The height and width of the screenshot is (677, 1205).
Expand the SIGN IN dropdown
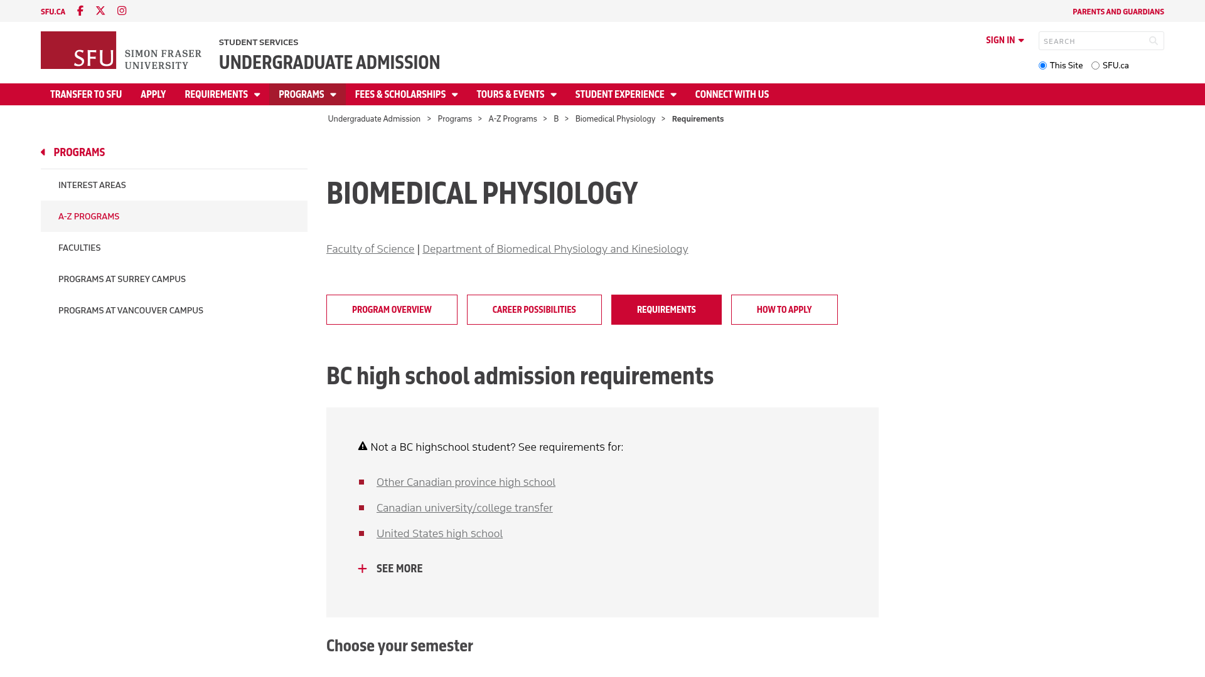tap(1005, 40)
